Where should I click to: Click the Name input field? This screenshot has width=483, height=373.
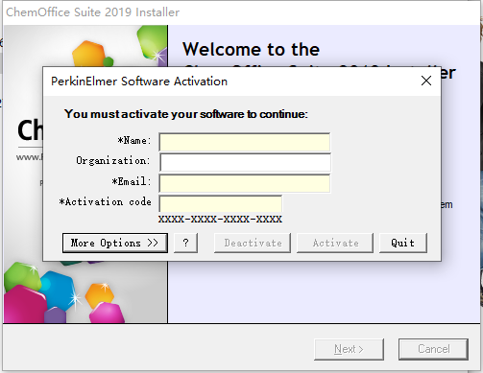coord(245,142)
